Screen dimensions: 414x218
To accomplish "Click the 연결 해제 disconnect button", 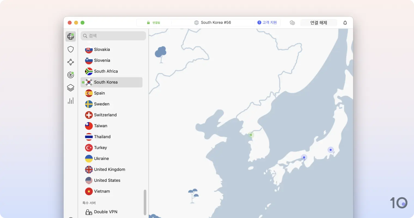I will pyautogui.click(x=319, y=23).
